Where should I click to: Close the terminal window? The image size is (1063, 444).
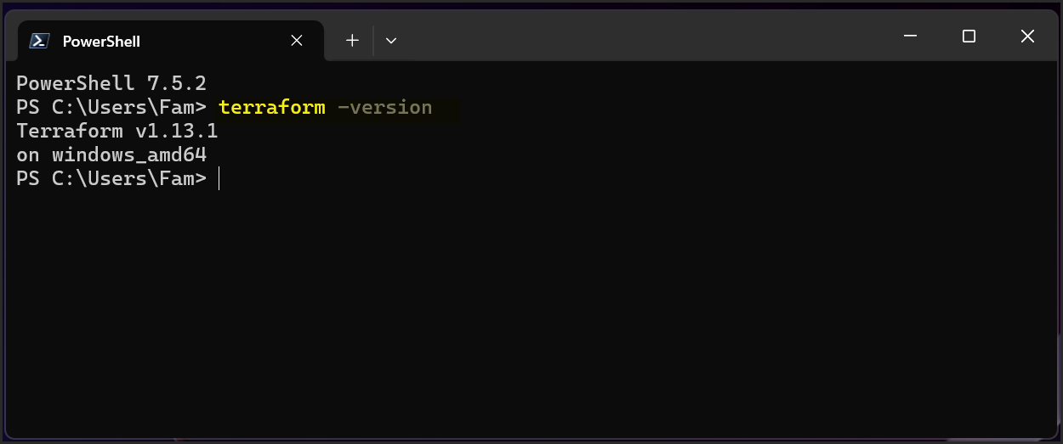1027,37
